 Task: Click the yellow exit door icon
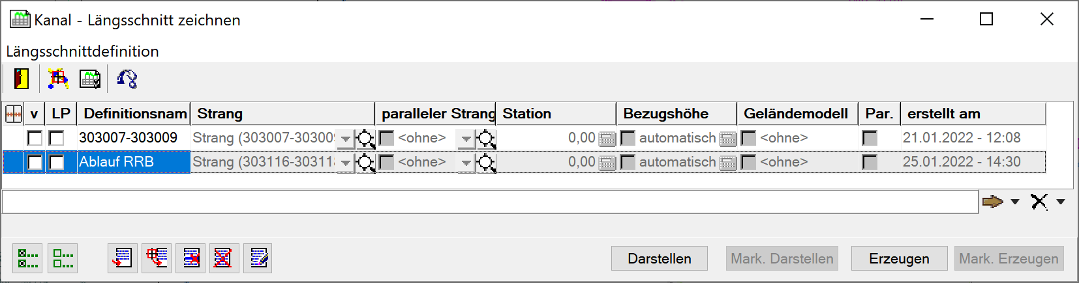pyautogui.click(x=21, y=79)
